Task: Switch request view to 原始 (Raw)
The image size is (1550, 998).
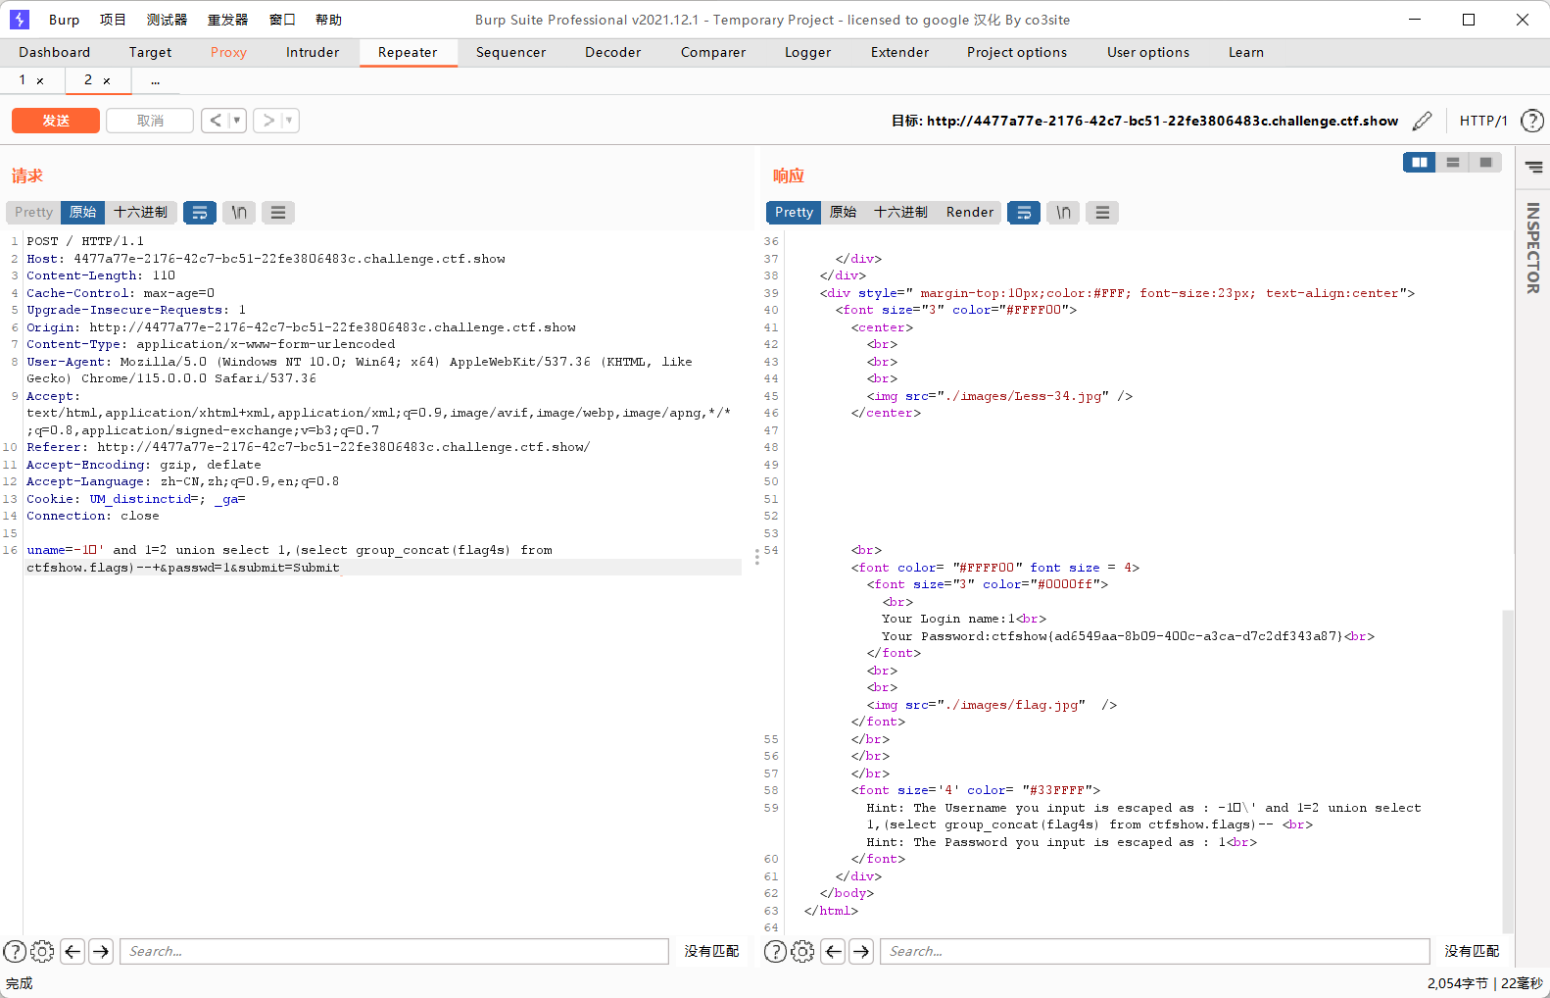Action: [x=82, y=212]
